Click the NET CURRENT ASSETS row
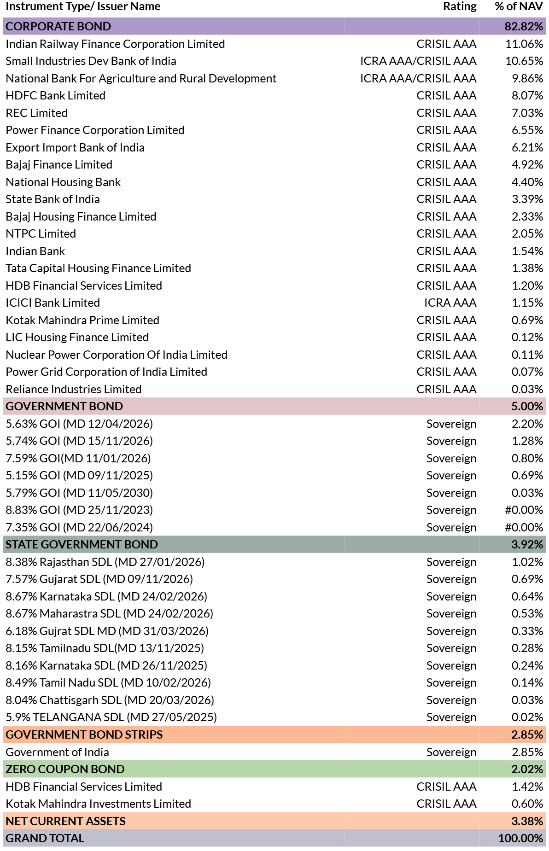Image resolution: width=549 pixels, height=851 pixels. click(65, 821)
